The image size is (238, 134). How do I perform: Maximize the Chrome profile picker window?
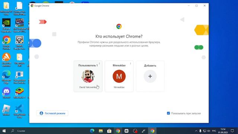(197, 6)
